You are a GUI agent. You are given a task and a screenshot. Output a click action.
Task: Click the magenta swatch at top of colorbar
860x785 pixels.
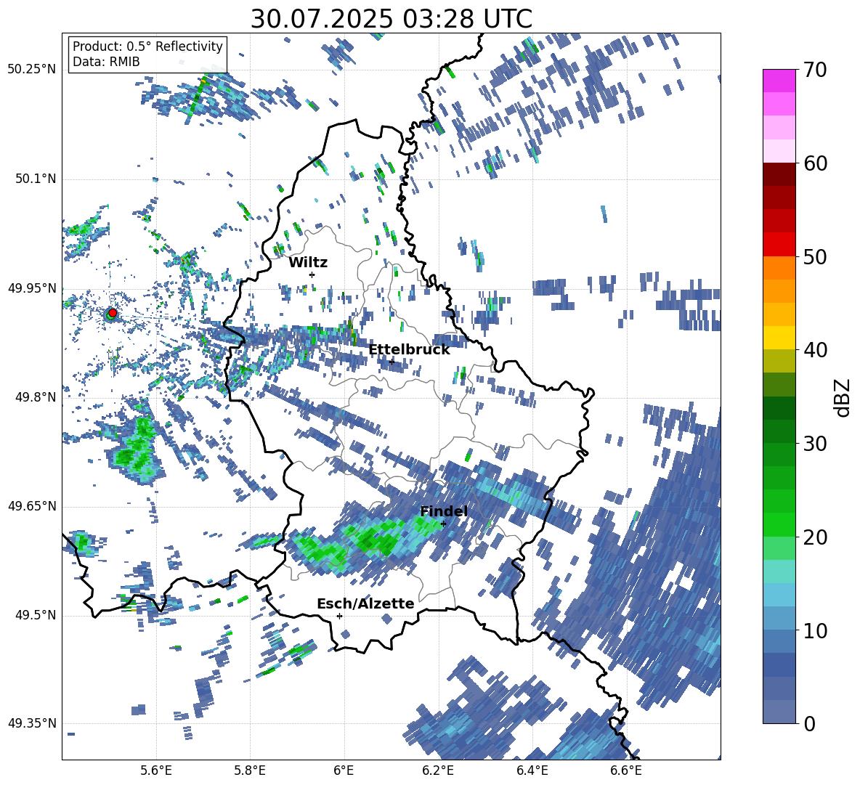point(779,81)
